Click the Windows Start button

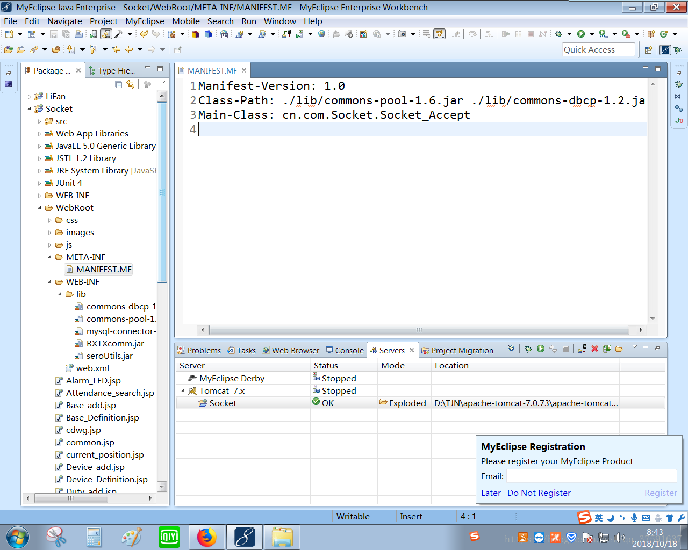pyautogui.click(x=18, y=537)
